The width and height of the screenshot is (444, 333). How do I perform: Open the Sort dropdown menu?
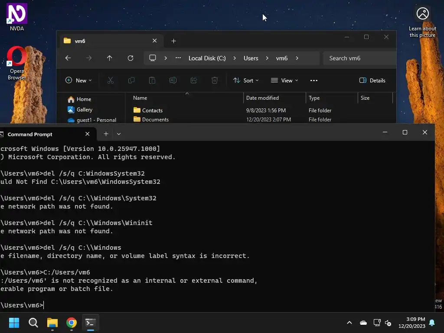tap(245, 80)
